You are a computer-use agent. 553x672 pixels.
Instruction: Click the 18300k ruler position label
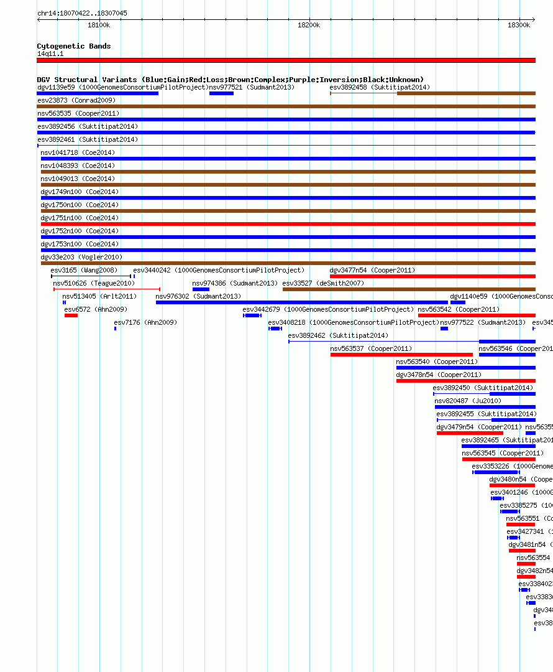[519, 26]
